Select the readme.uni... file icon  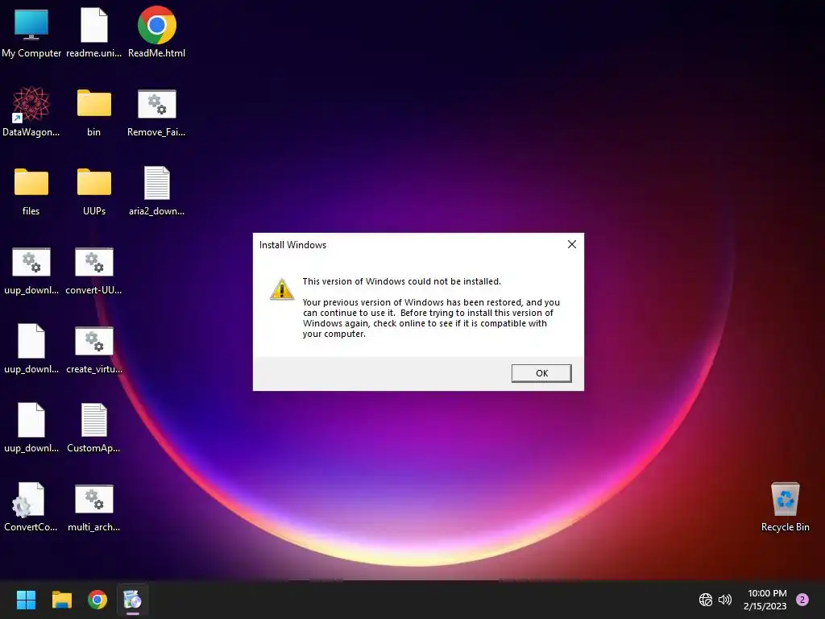coord(93,32)
